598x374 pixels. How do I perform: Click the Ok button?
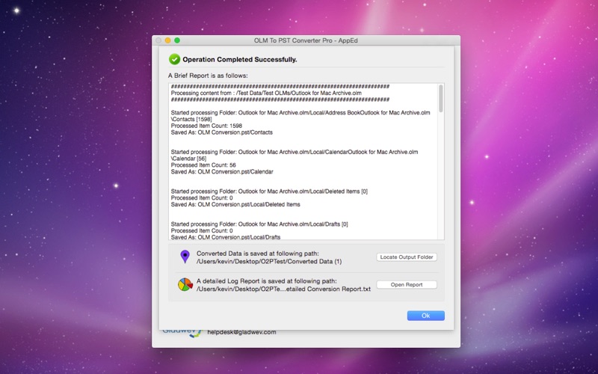425,316
